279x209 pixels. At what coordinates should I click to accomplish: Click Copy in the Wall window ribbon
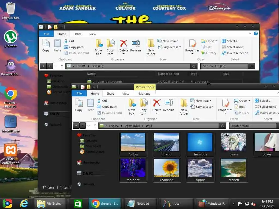point(79,105)
